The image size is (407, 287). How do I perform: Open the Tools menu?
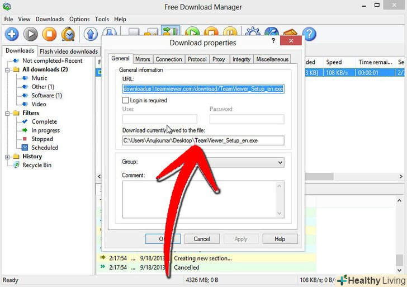[x=102, y=19]
